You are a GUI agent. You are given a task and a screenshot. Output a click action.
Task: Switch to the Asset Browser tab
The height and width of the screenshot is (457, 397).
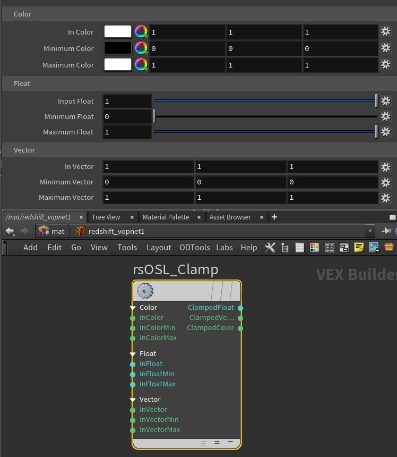point(230,217)
